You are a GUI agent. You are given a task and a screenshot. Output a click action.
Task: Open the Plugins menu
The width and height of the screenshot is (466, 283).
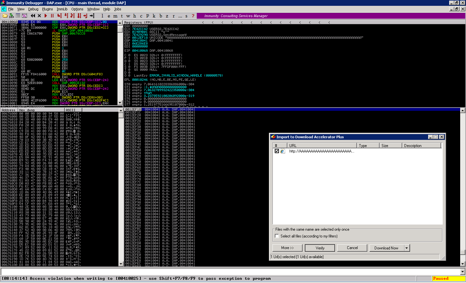pos(47,9)
